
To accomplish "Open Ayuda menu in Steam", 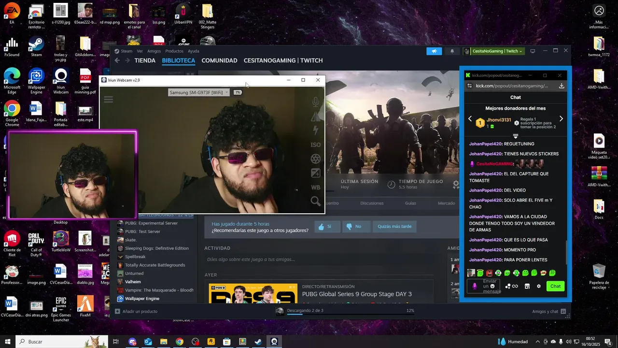I will click(x=193, y=51).
